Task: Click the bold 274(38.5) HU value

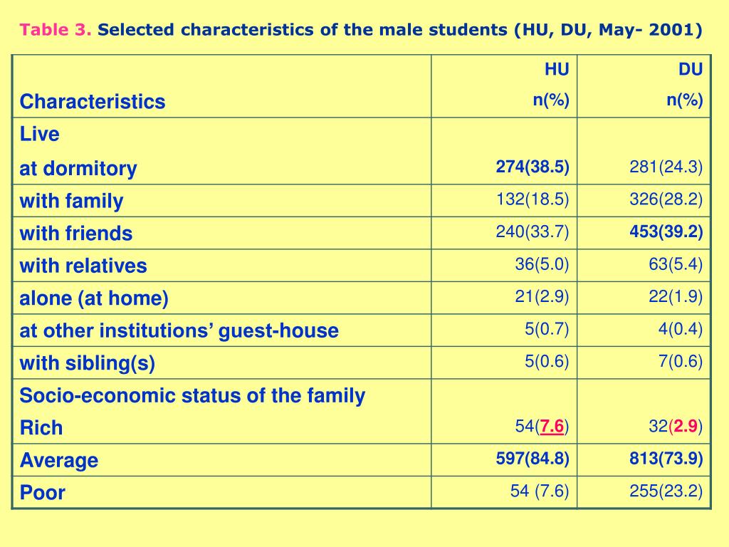Action: click(533, 167)
